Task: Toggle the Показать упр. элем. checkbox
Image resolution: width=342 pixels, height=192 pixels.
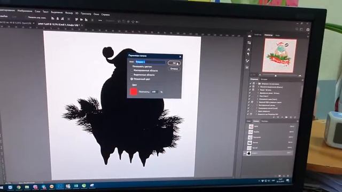Action: [26, 17]
